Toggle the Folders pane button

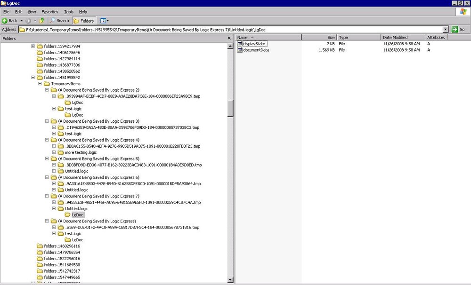coord(84,21)
